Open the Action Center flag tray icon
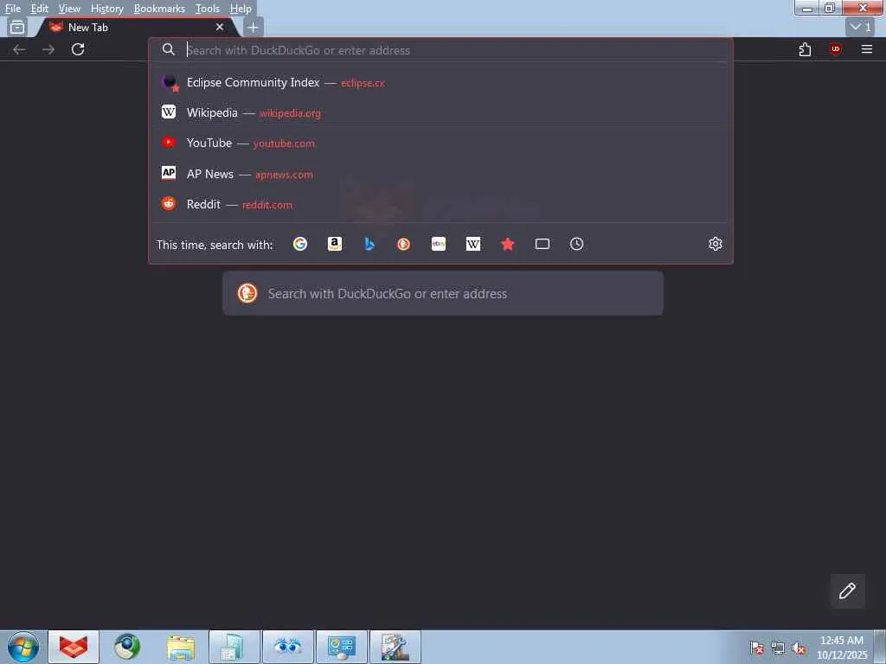Viewport: 886px width, 664px height. pos(757,648)
